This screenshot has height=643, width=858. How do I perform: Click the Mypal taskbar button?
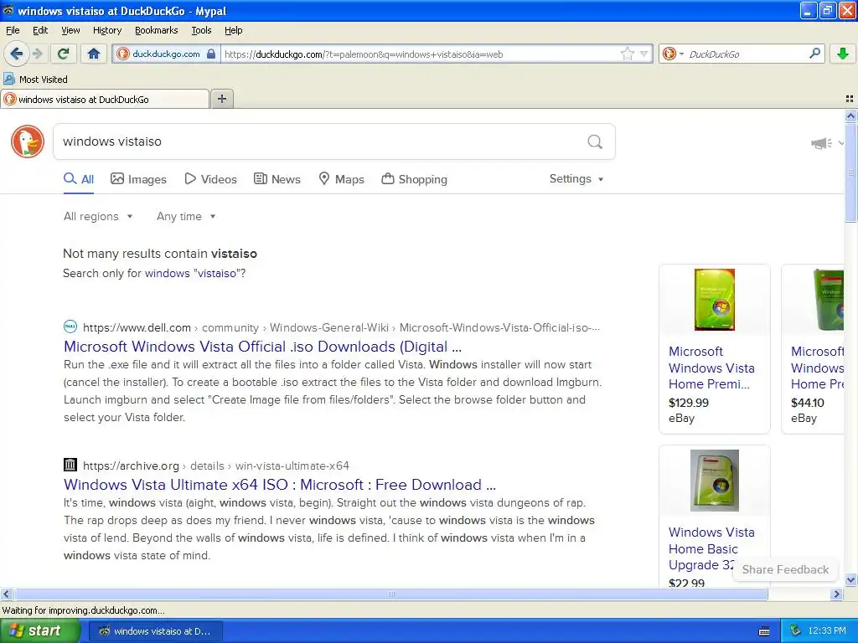155,631
